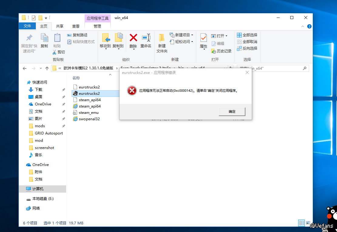Image resolution: width=337 pixels, height=232 pixels.
Task: Open 快速访问 in the navigation pane
Action: click(x=39, y=82)
